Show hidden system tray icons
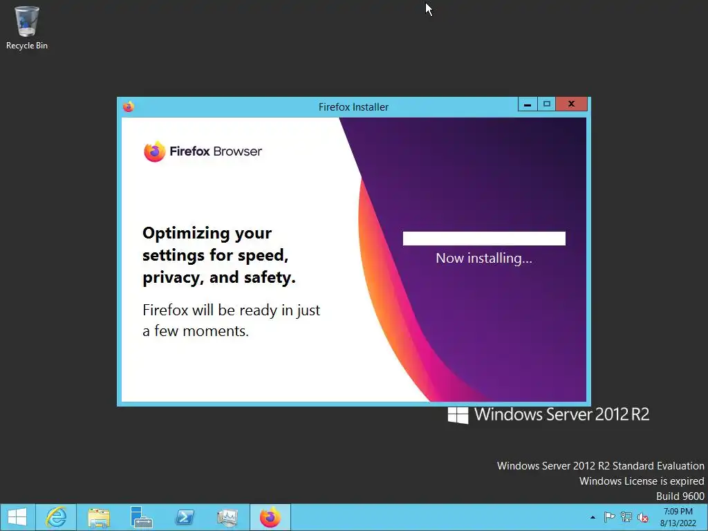Viewport: 708px width, 531px height. point(593,517)
